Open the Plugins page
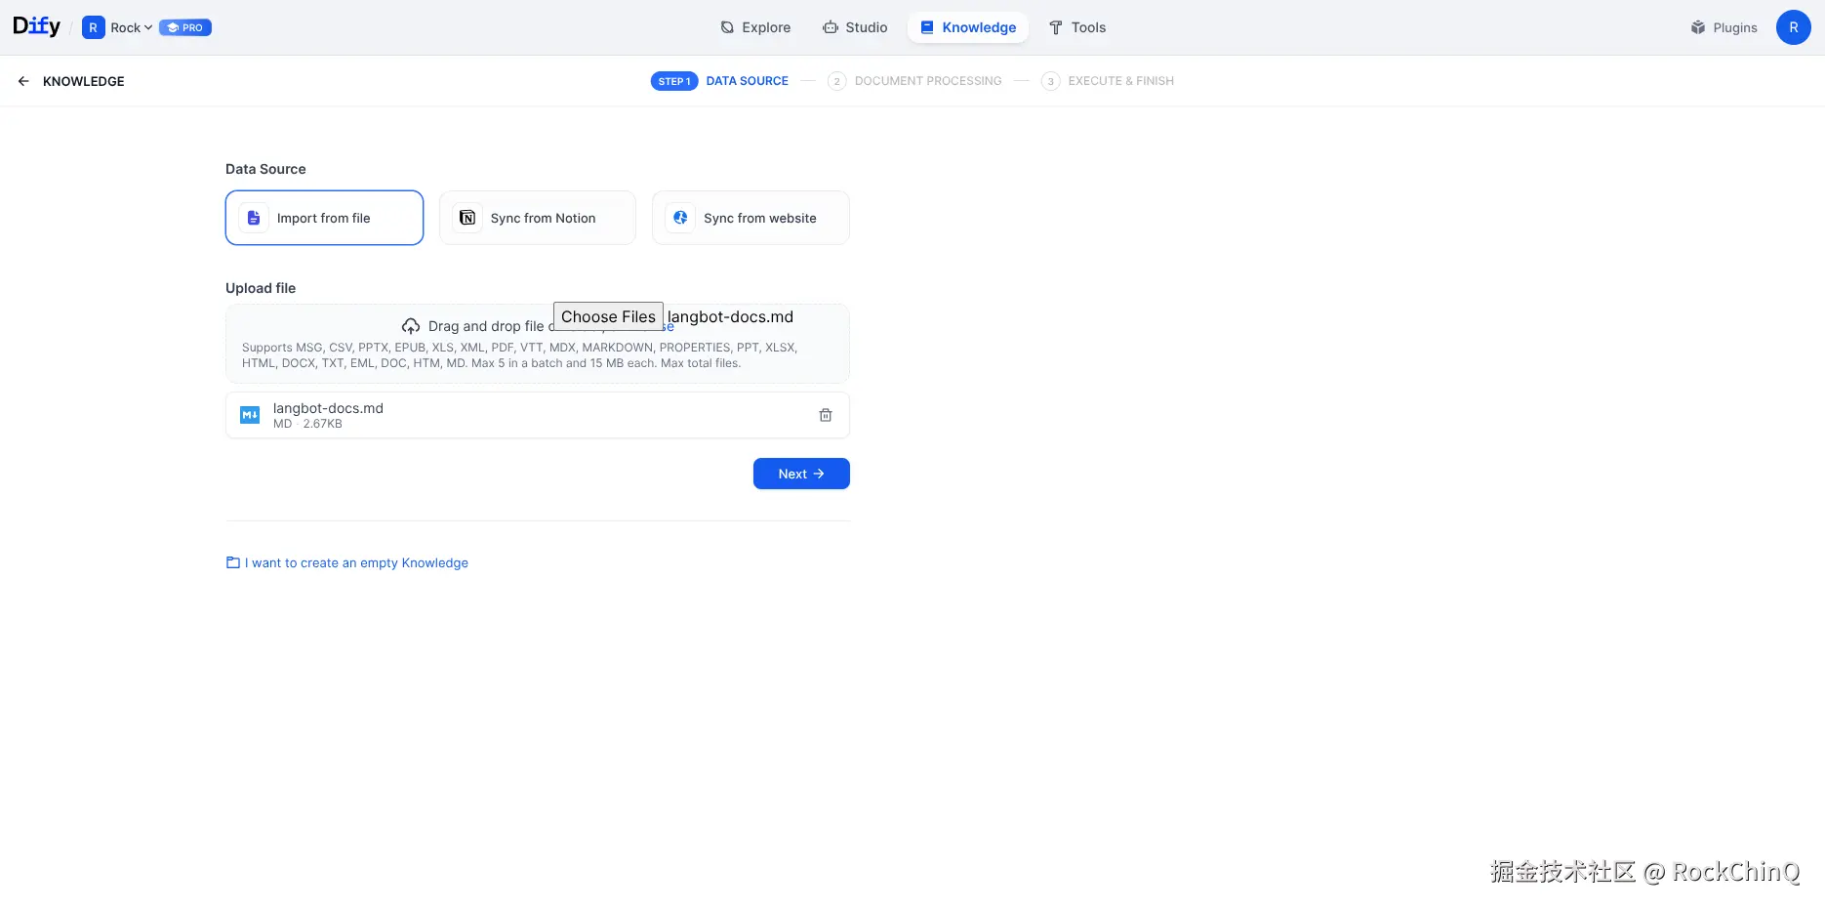1825x910 pixels. 1724,27
